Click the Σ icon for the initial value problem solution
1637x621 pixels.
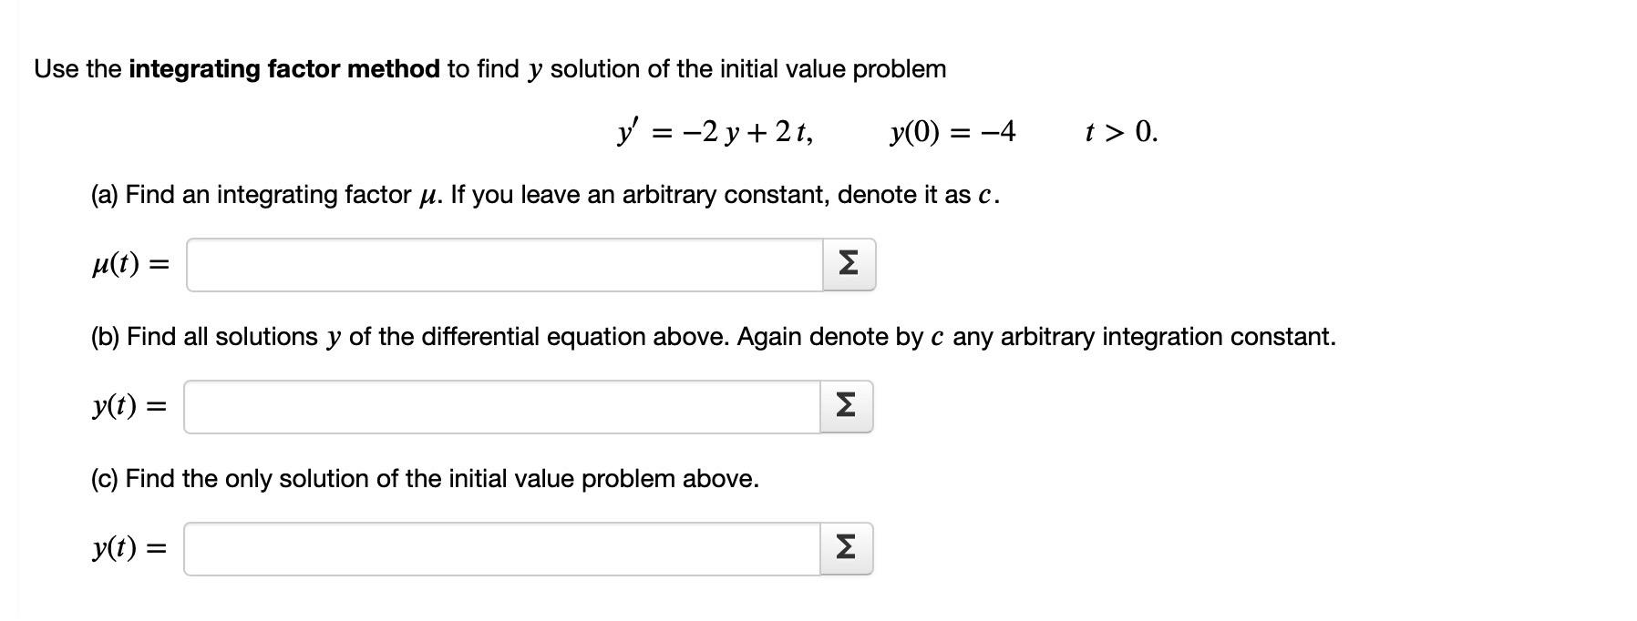(846, 547)
